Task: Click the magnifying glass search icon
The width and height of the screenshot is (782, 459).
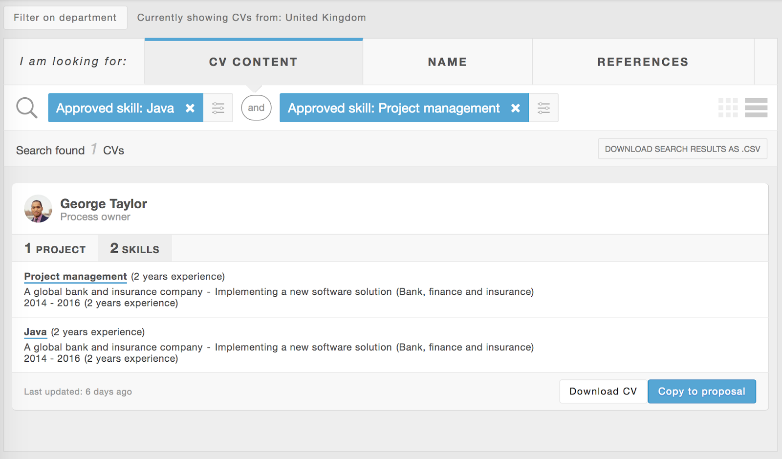Action: tap(26, 108)
